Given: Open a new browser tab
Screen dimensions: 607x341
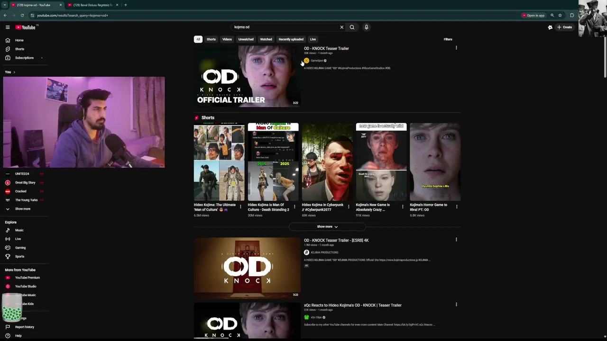Looking at the screenshot, I should click(x=125, y=5).
